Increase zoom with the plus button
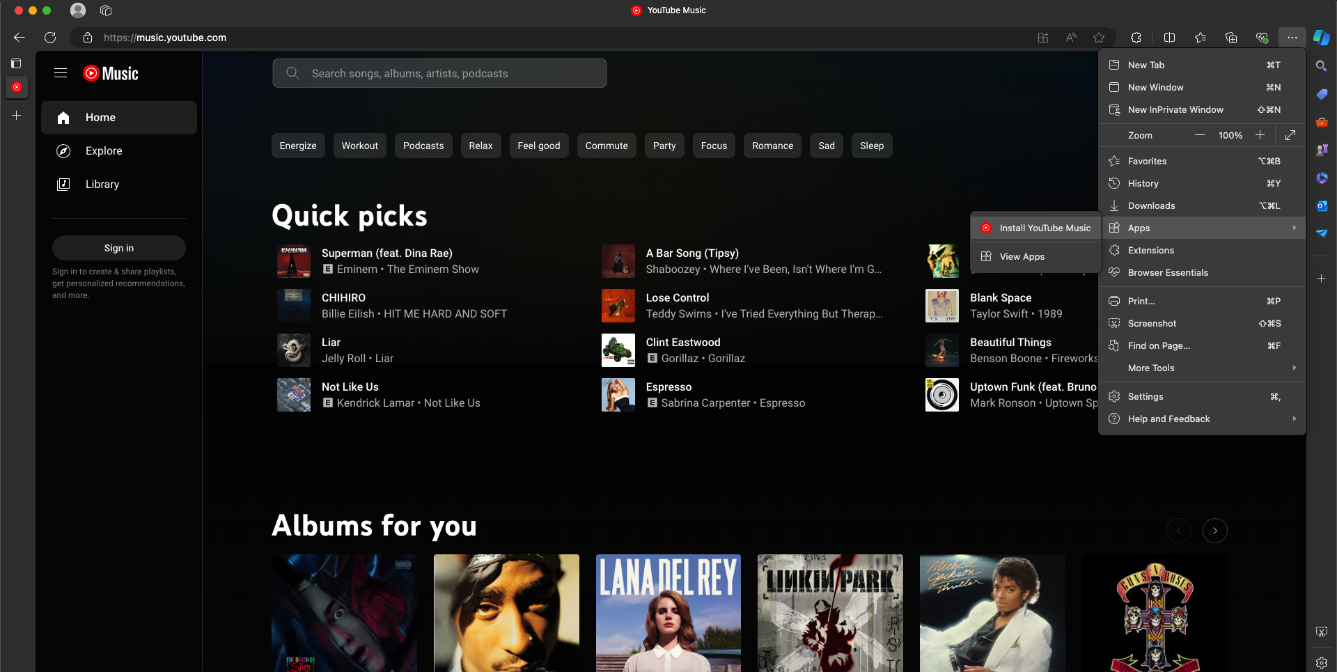The image size is (1337, 672). (x=1260, y=135)
